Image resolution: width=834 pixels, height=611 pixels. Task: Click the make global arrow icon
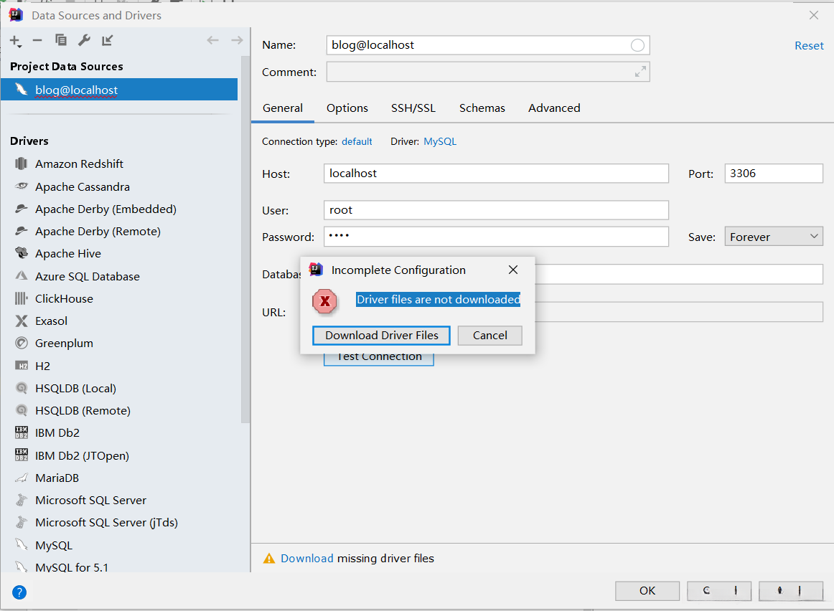click(107, 41)
